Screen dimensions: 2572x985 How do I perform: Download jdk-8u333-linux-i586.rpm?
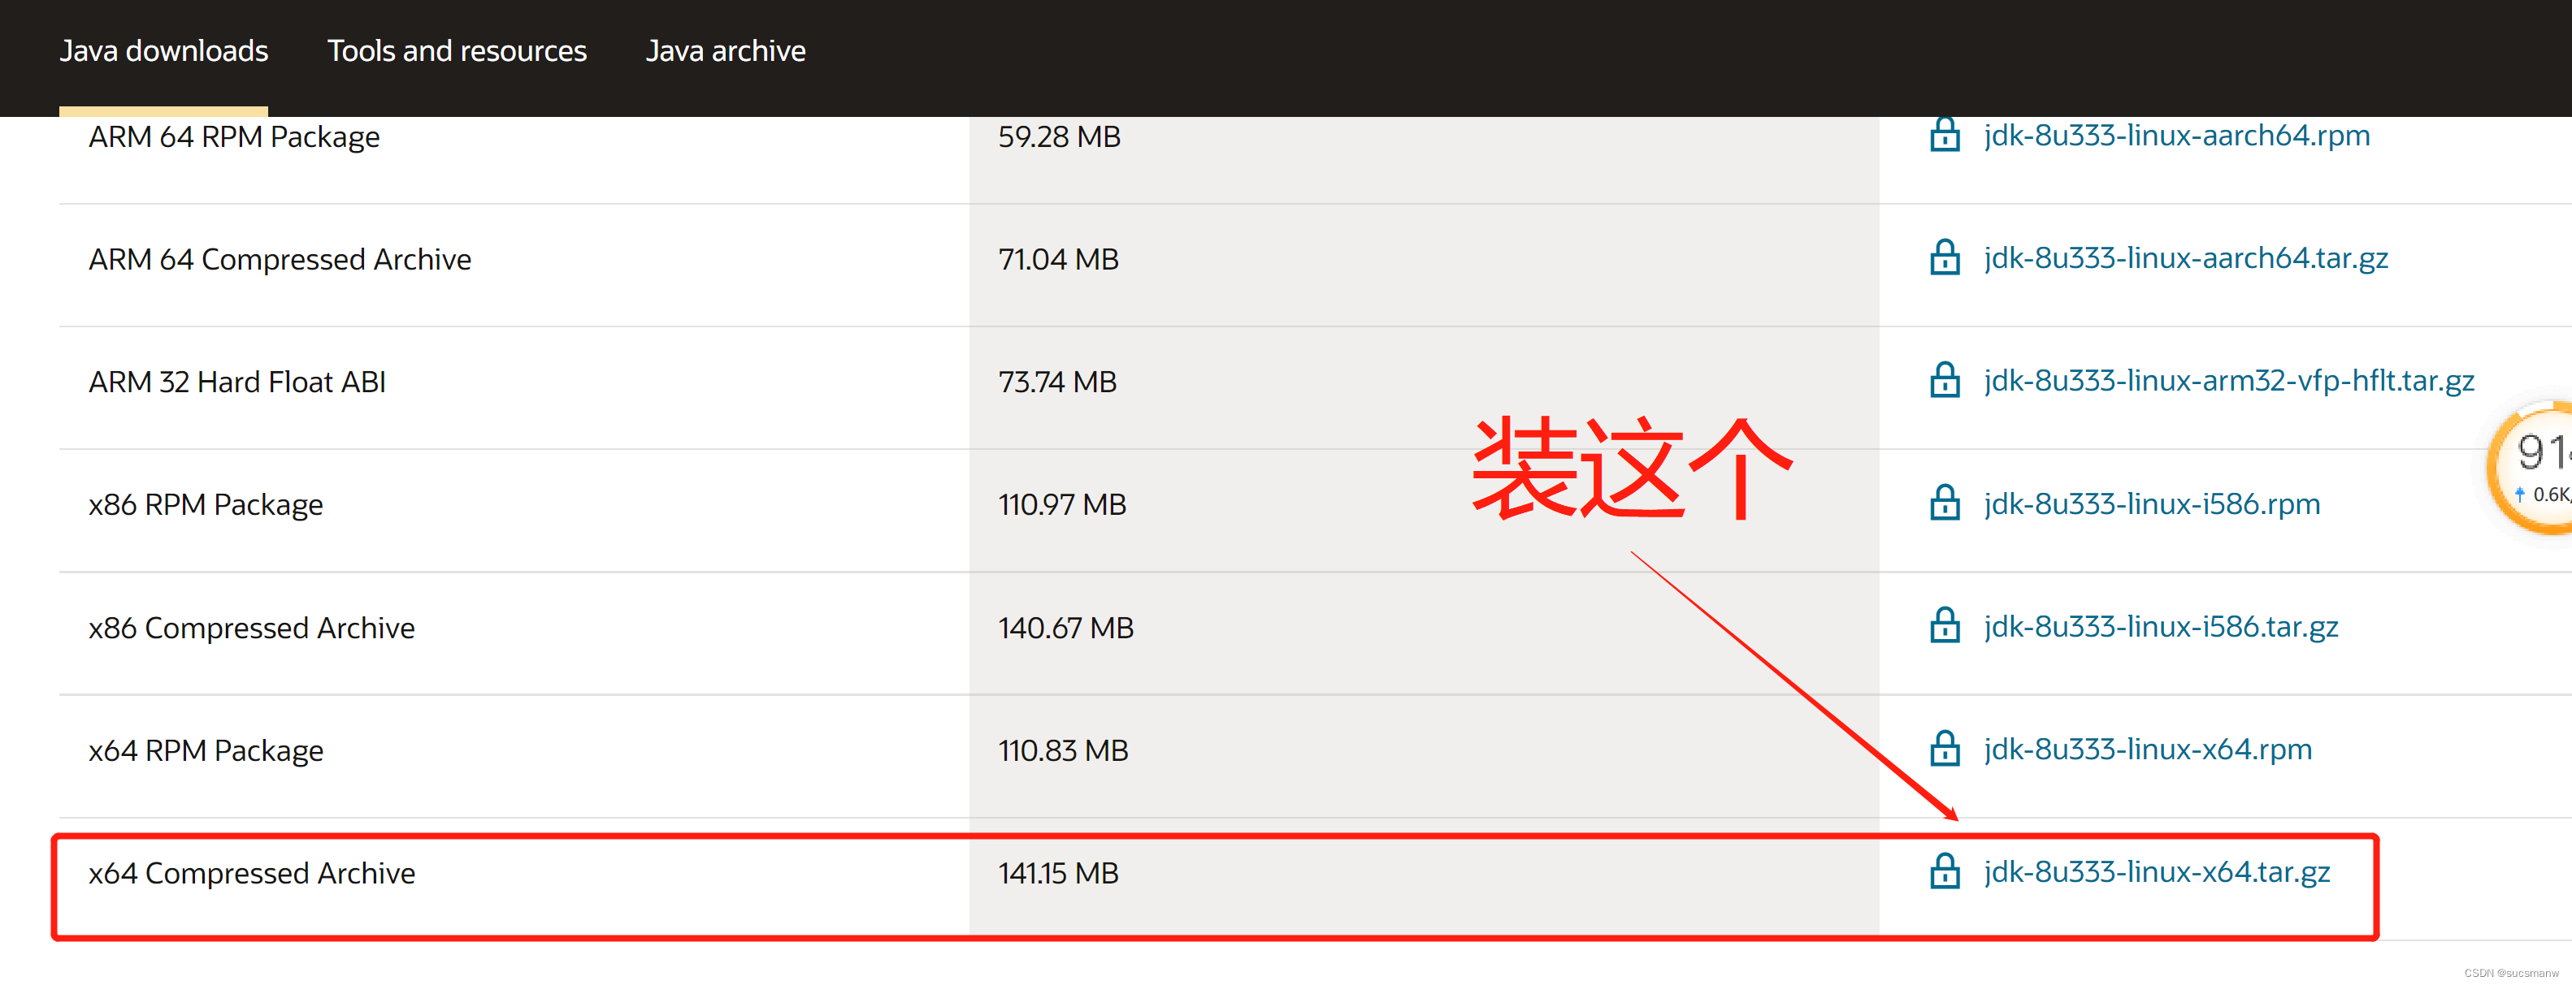pos(2152,503)
